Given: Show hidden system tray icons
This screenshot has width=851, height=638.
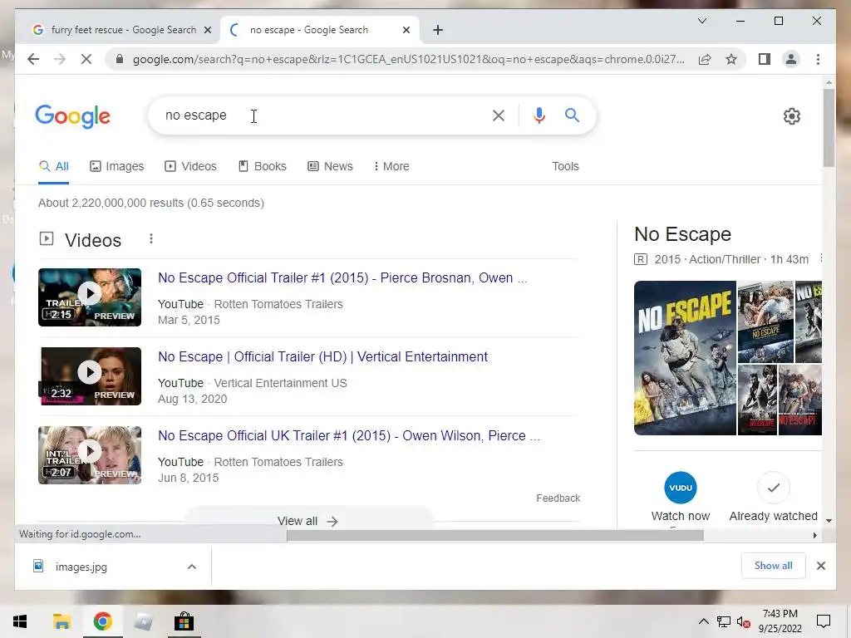Looking at the screenshot, I should point(703,621).
